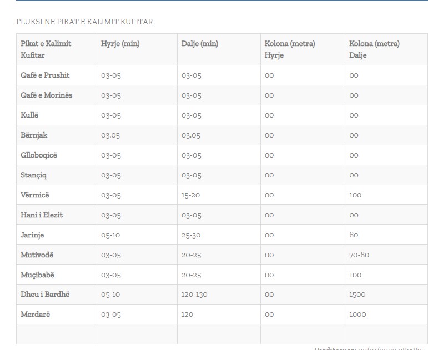
Task: Click the Mutivodë row label
Action: [x=37, y=255]
